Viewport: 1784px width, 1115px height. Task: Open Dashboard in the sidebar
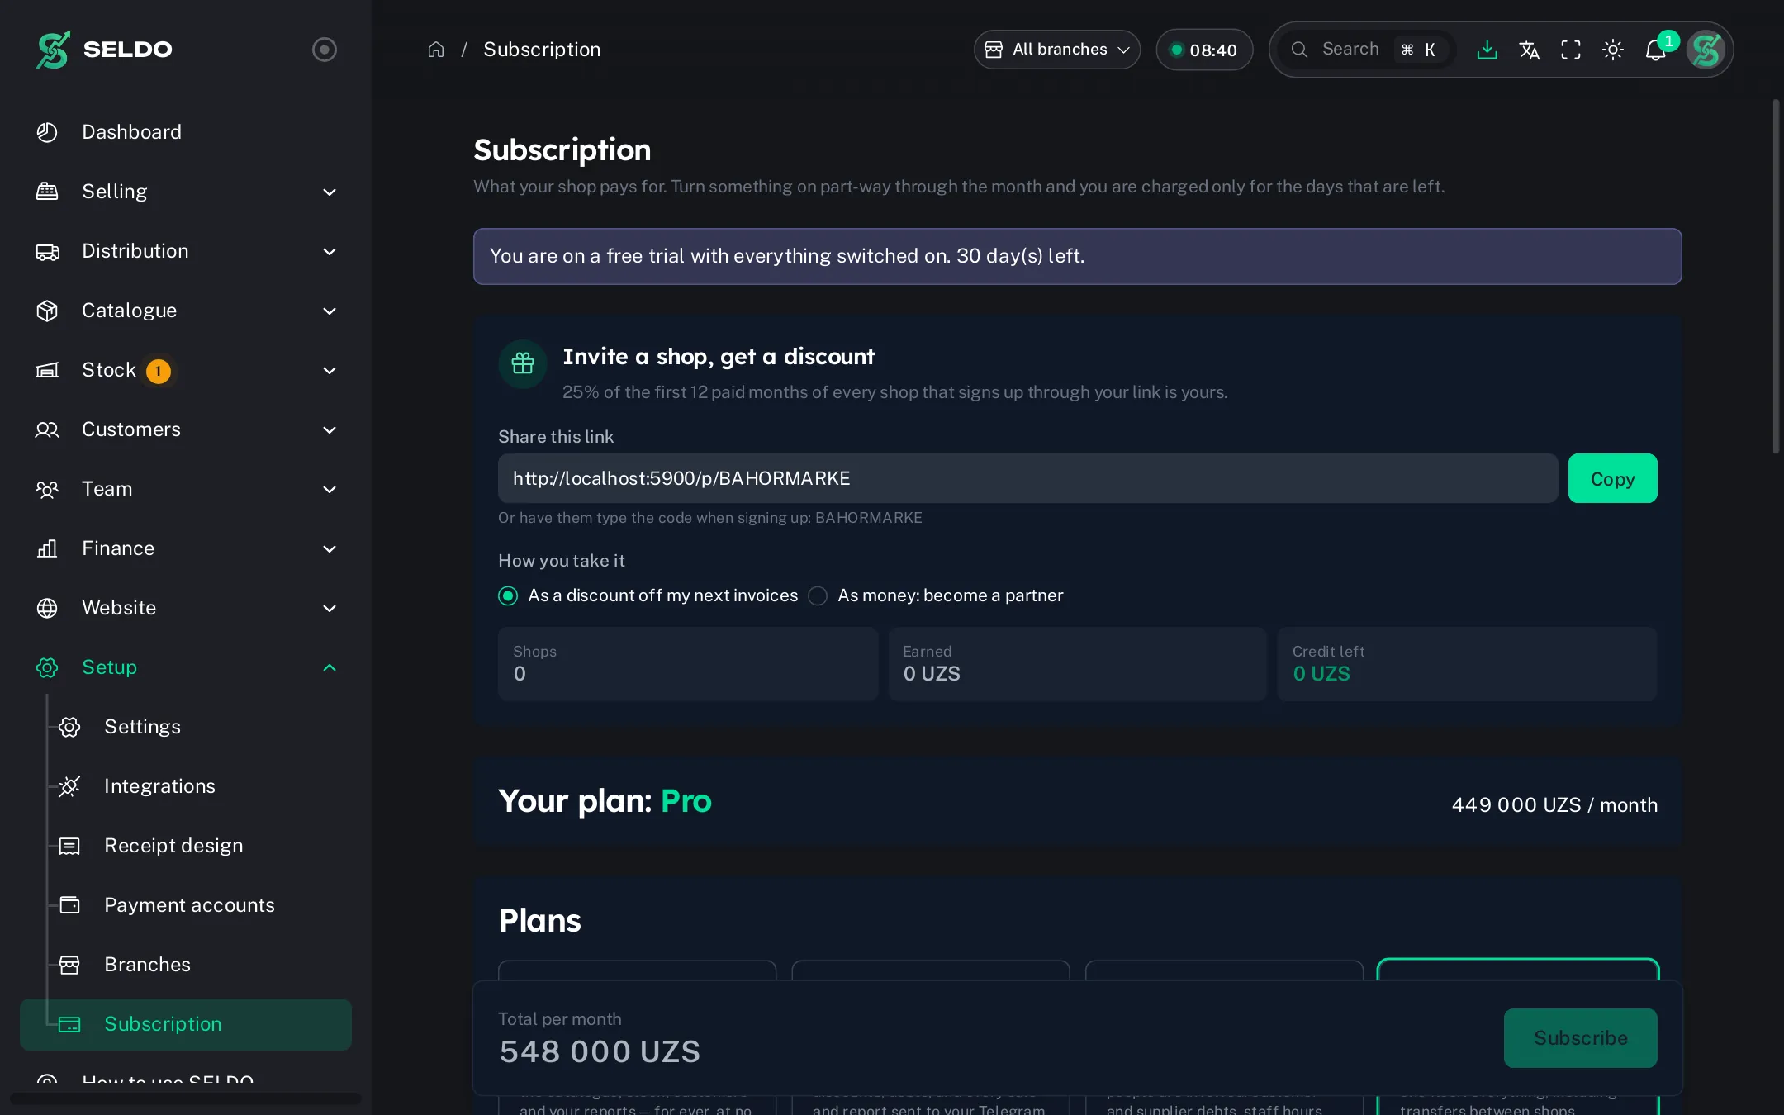pos(186,132)
